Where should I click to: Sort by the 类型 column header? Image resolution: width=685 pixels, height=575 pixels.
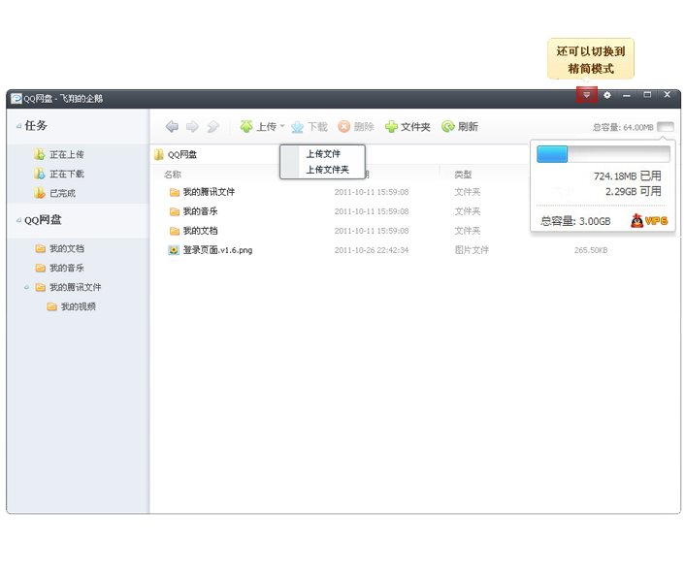coord(463,175)
